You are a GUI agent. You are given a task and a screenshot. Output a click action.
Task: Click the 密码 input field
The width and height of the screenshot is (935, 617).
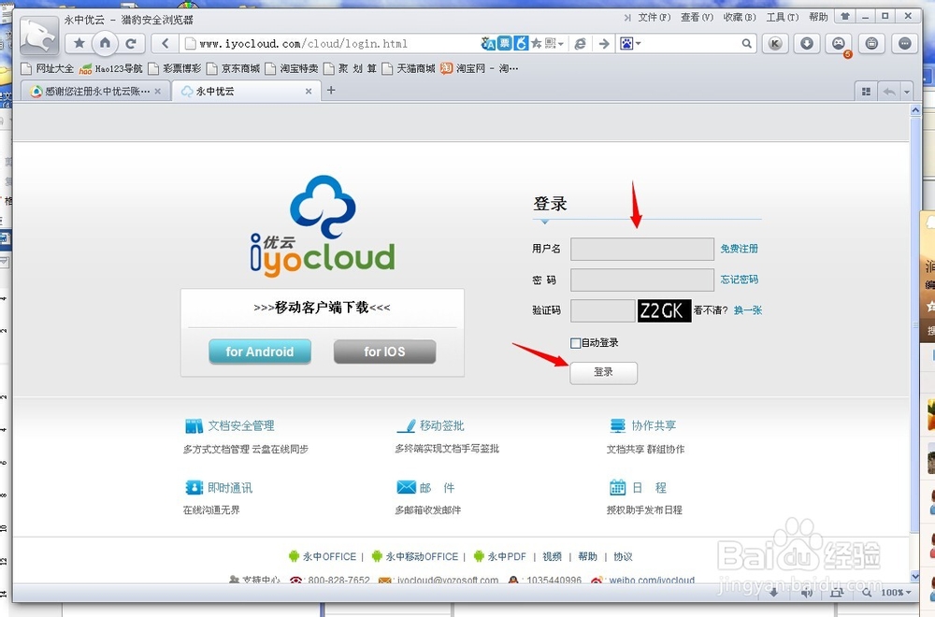[642, 280]
